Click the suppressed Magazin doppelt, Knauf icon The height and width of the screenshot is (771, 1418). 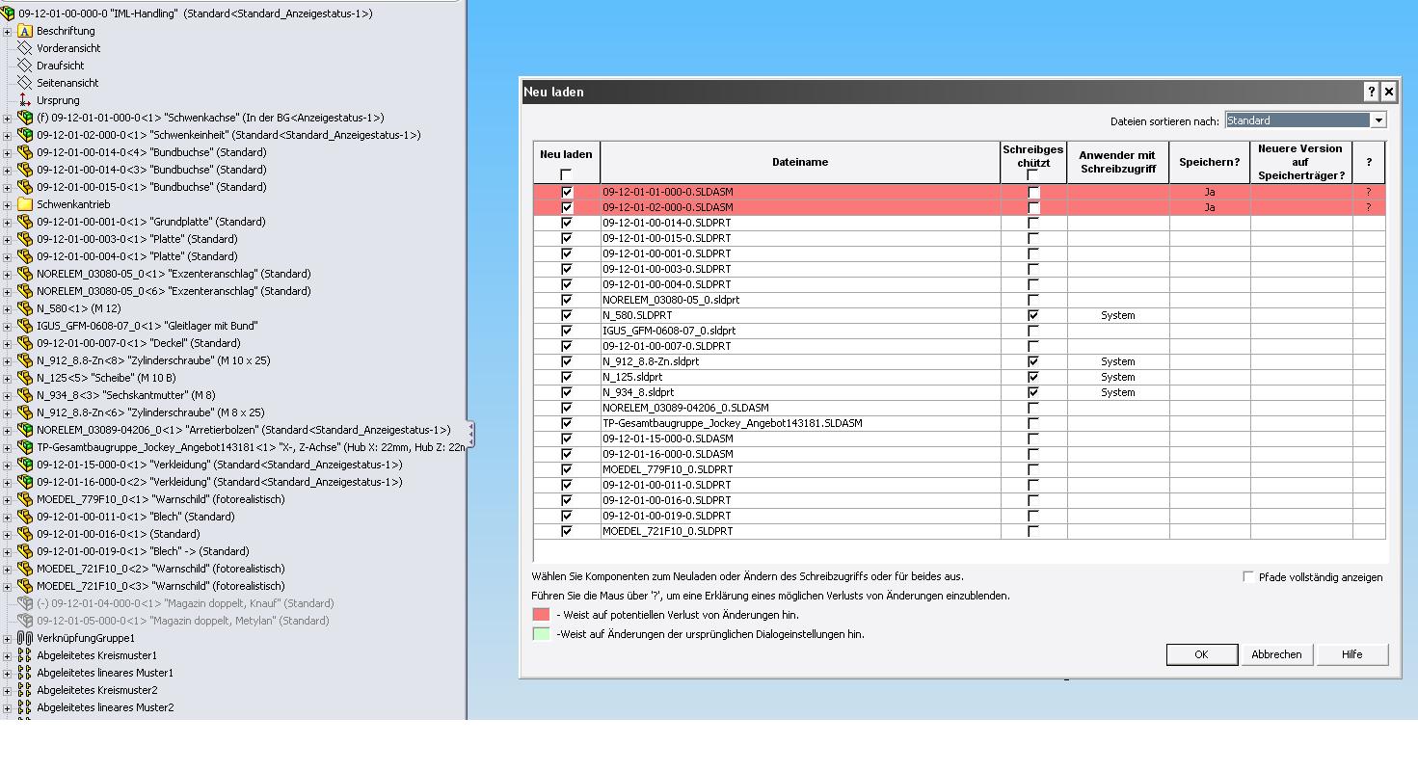click(x=25, y=603)
